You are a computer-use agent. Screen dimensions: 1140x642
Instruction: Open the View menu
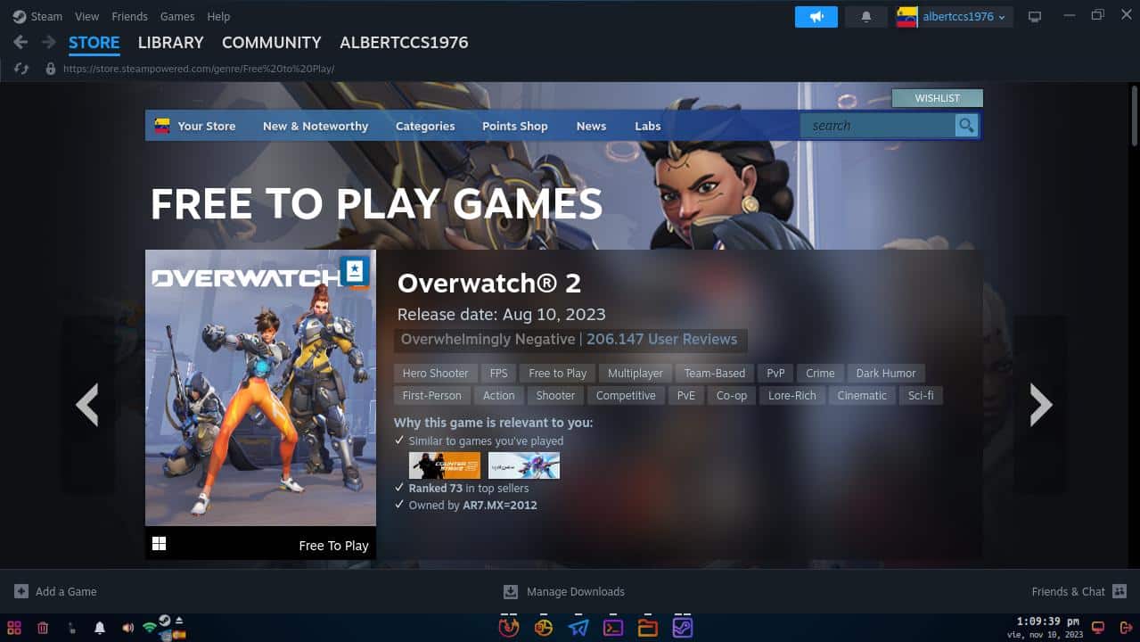[87, 16]
